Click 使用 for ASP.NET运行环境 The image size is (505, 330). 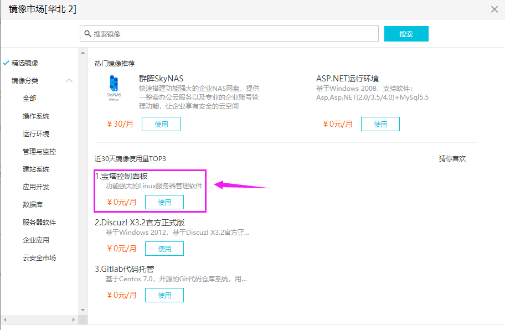pos(380,124)
